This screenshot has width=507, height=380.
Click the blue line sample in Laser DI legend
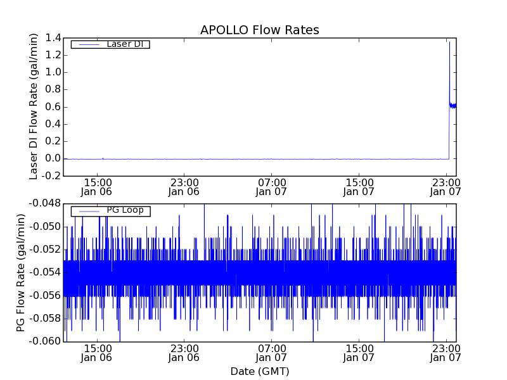87,44
